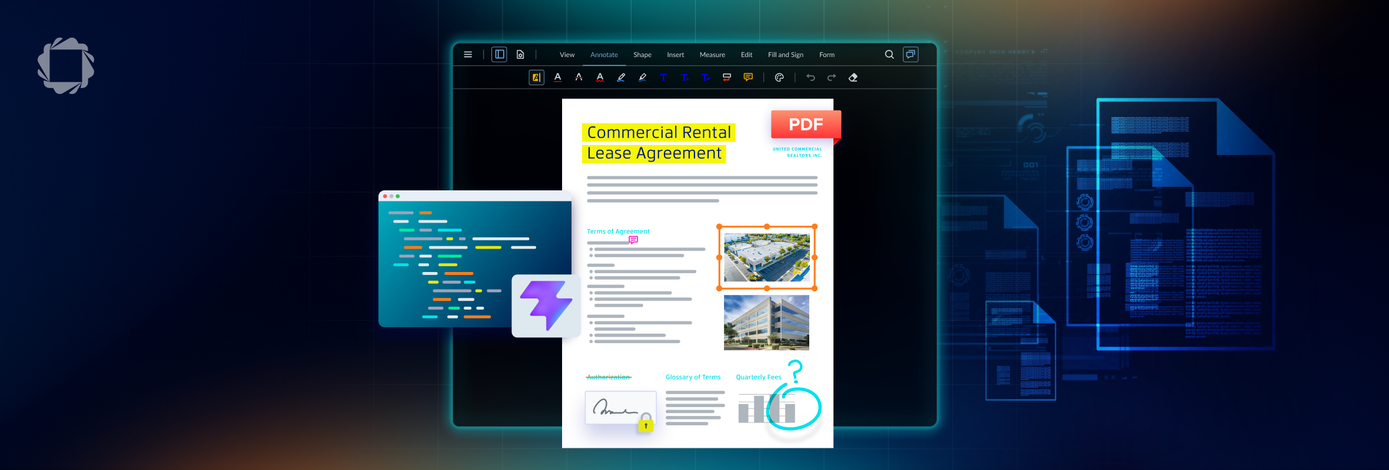Click the Apryse logo

[66, 65]
